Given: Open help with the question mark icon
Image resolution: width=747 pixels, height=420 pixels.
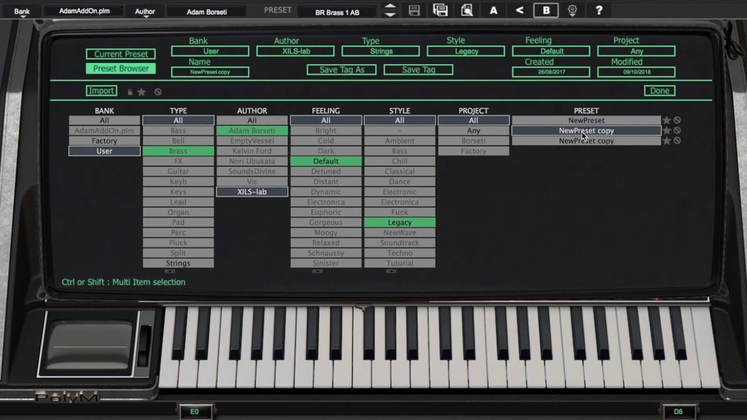Looking at the screenshot, I should [x=599, y=10].
